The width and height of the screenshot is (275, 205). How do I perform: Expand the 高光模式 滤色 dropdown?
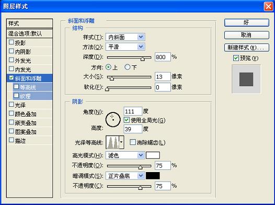125,155
